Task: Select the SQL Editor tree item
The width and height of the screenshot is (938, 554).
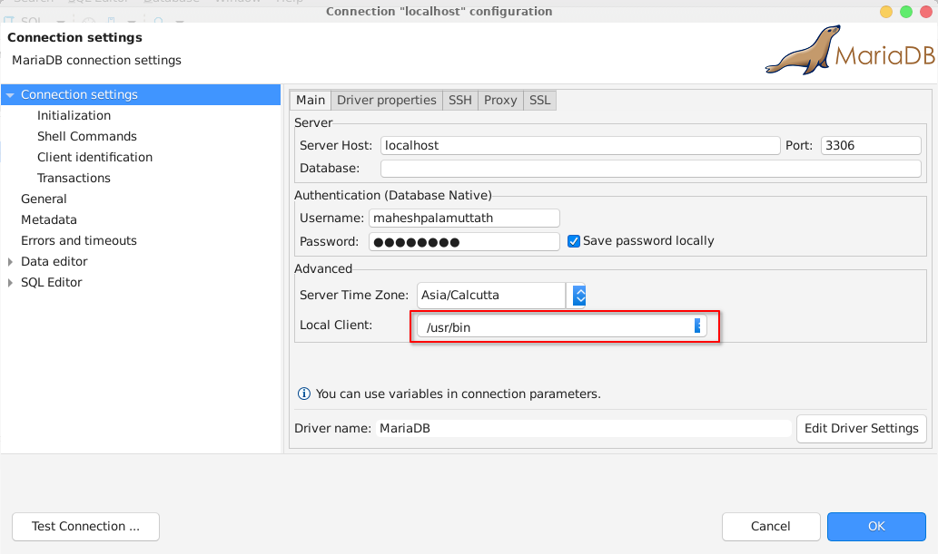Action: tap(52, 283)
